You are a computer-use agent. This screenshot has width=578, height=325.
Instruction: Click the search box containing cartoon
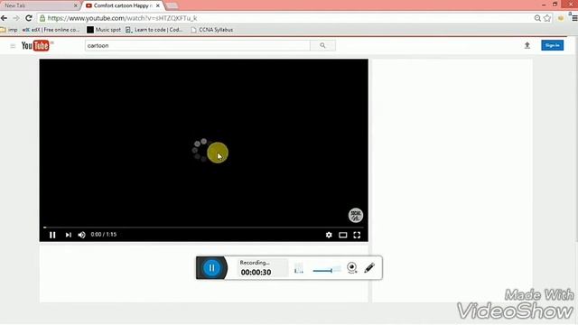[198, 45]
